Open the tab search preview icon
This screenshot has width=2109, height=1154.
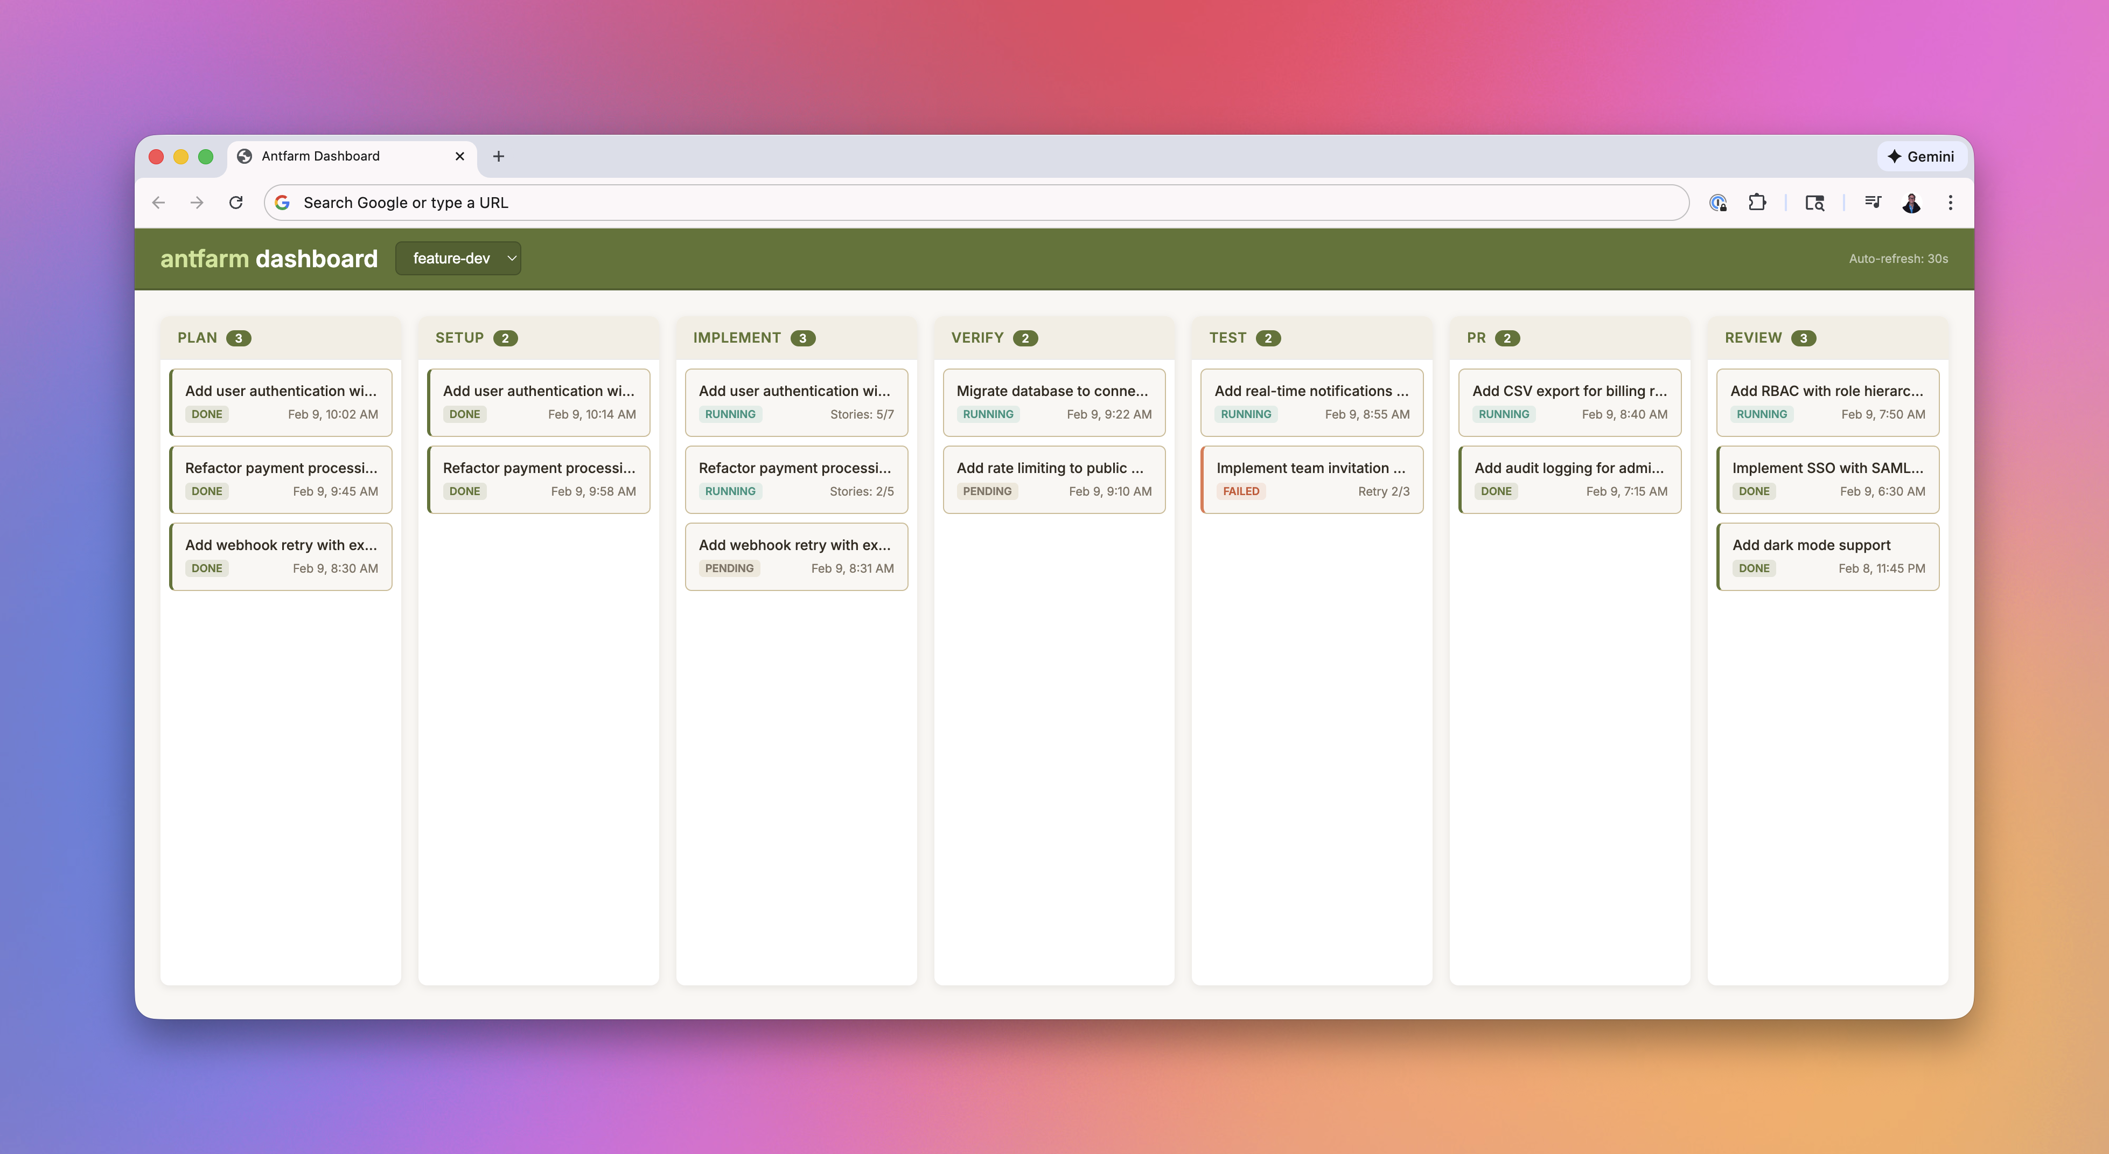point(1814,202)
